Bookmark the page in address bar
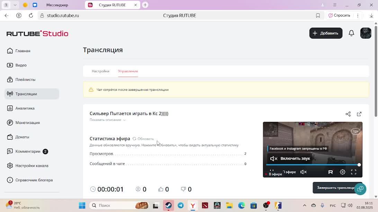 coord(318,16)
